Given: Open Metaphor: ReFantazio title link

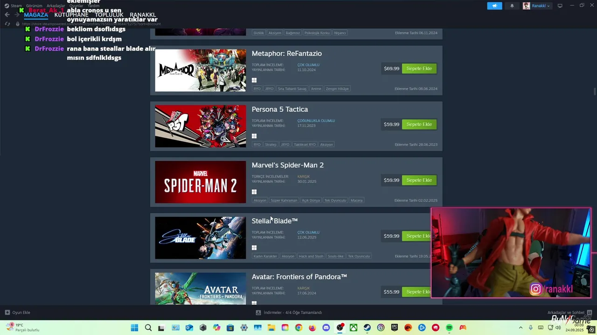Looking at the screenshot, I should click(x=287, y=54).
